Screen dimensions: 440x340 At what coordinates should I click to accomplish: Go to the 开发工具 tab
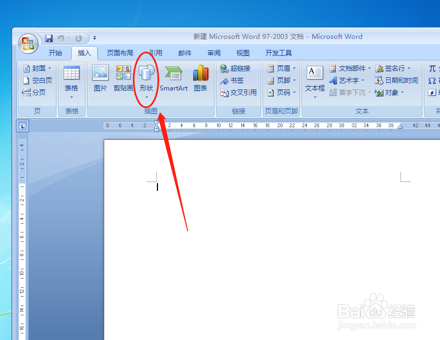click(278, 53)
